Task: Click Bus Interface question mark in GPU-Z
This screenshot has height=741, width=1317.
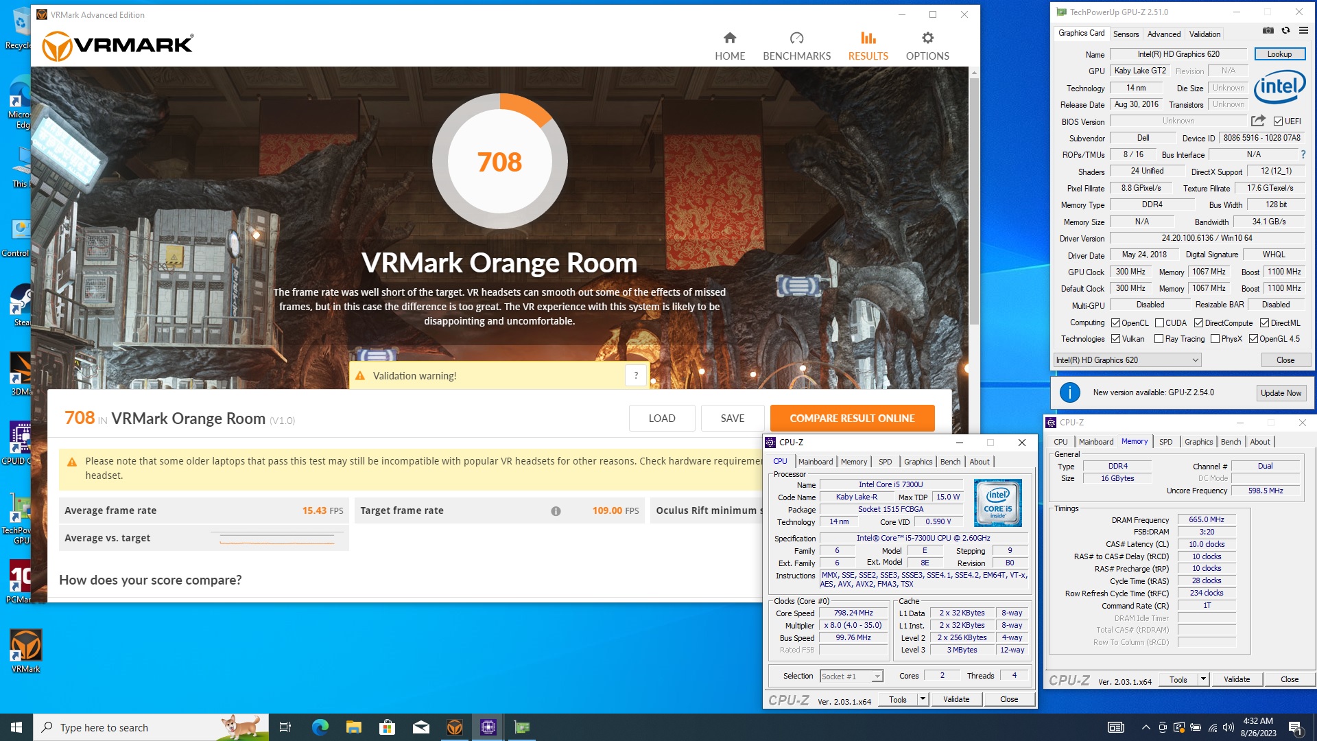Action: (x=1303, y=155)
